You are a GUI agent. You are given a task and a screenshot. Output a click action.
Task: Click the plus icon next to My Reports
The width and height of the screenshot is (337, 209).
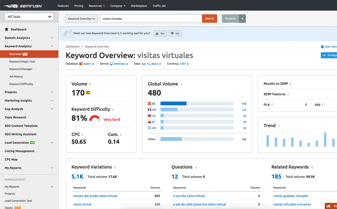(52, 187)
